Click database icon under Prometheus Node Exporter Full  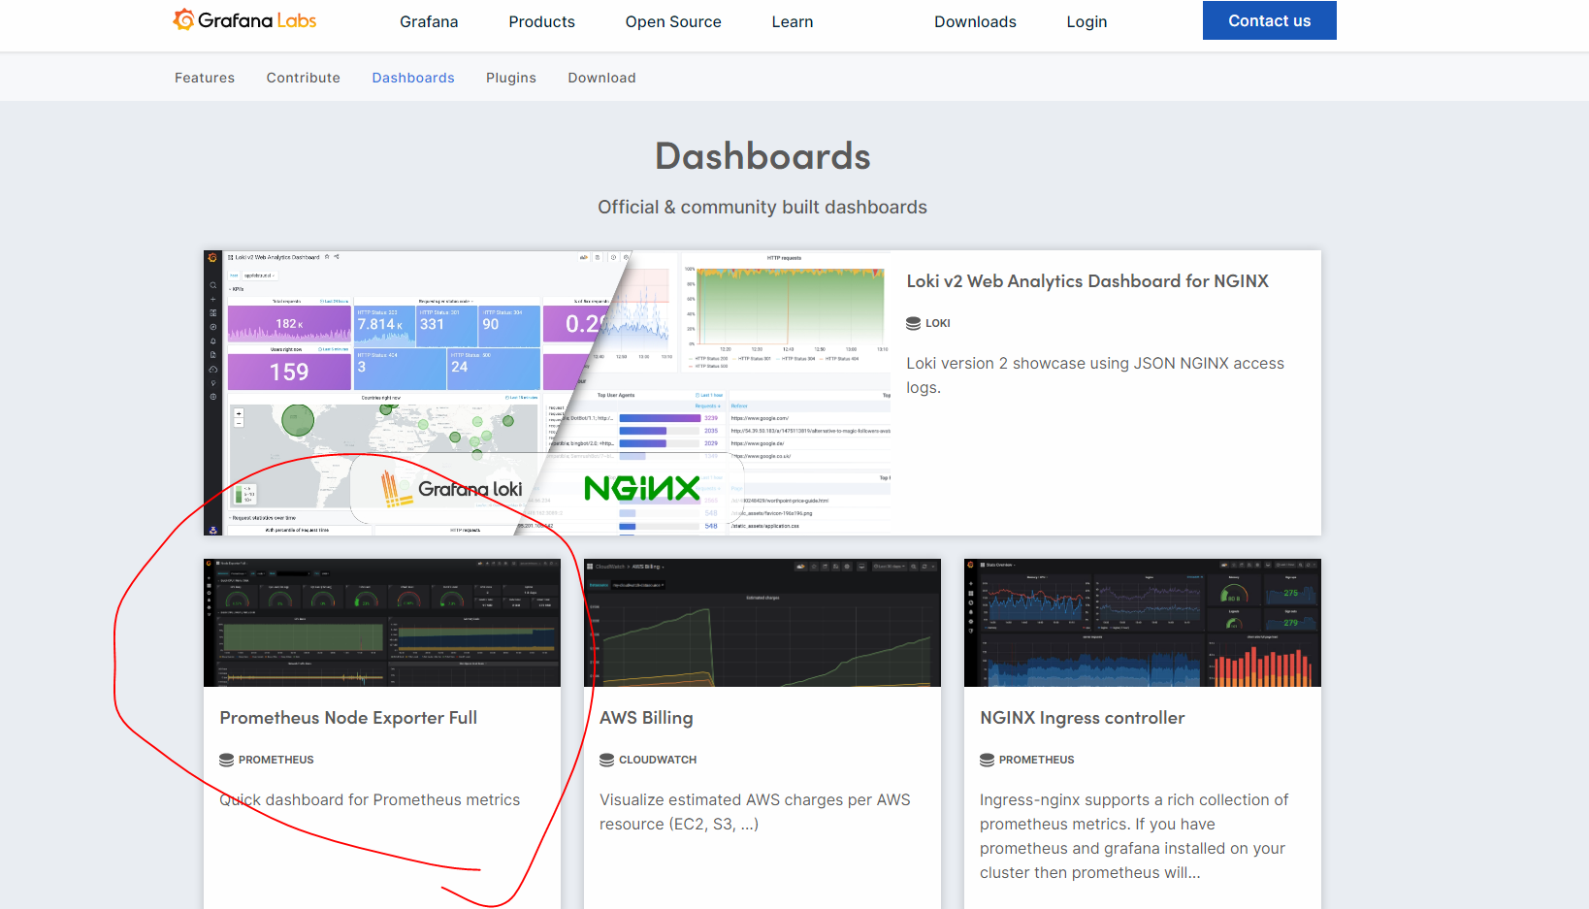(226, 760)
